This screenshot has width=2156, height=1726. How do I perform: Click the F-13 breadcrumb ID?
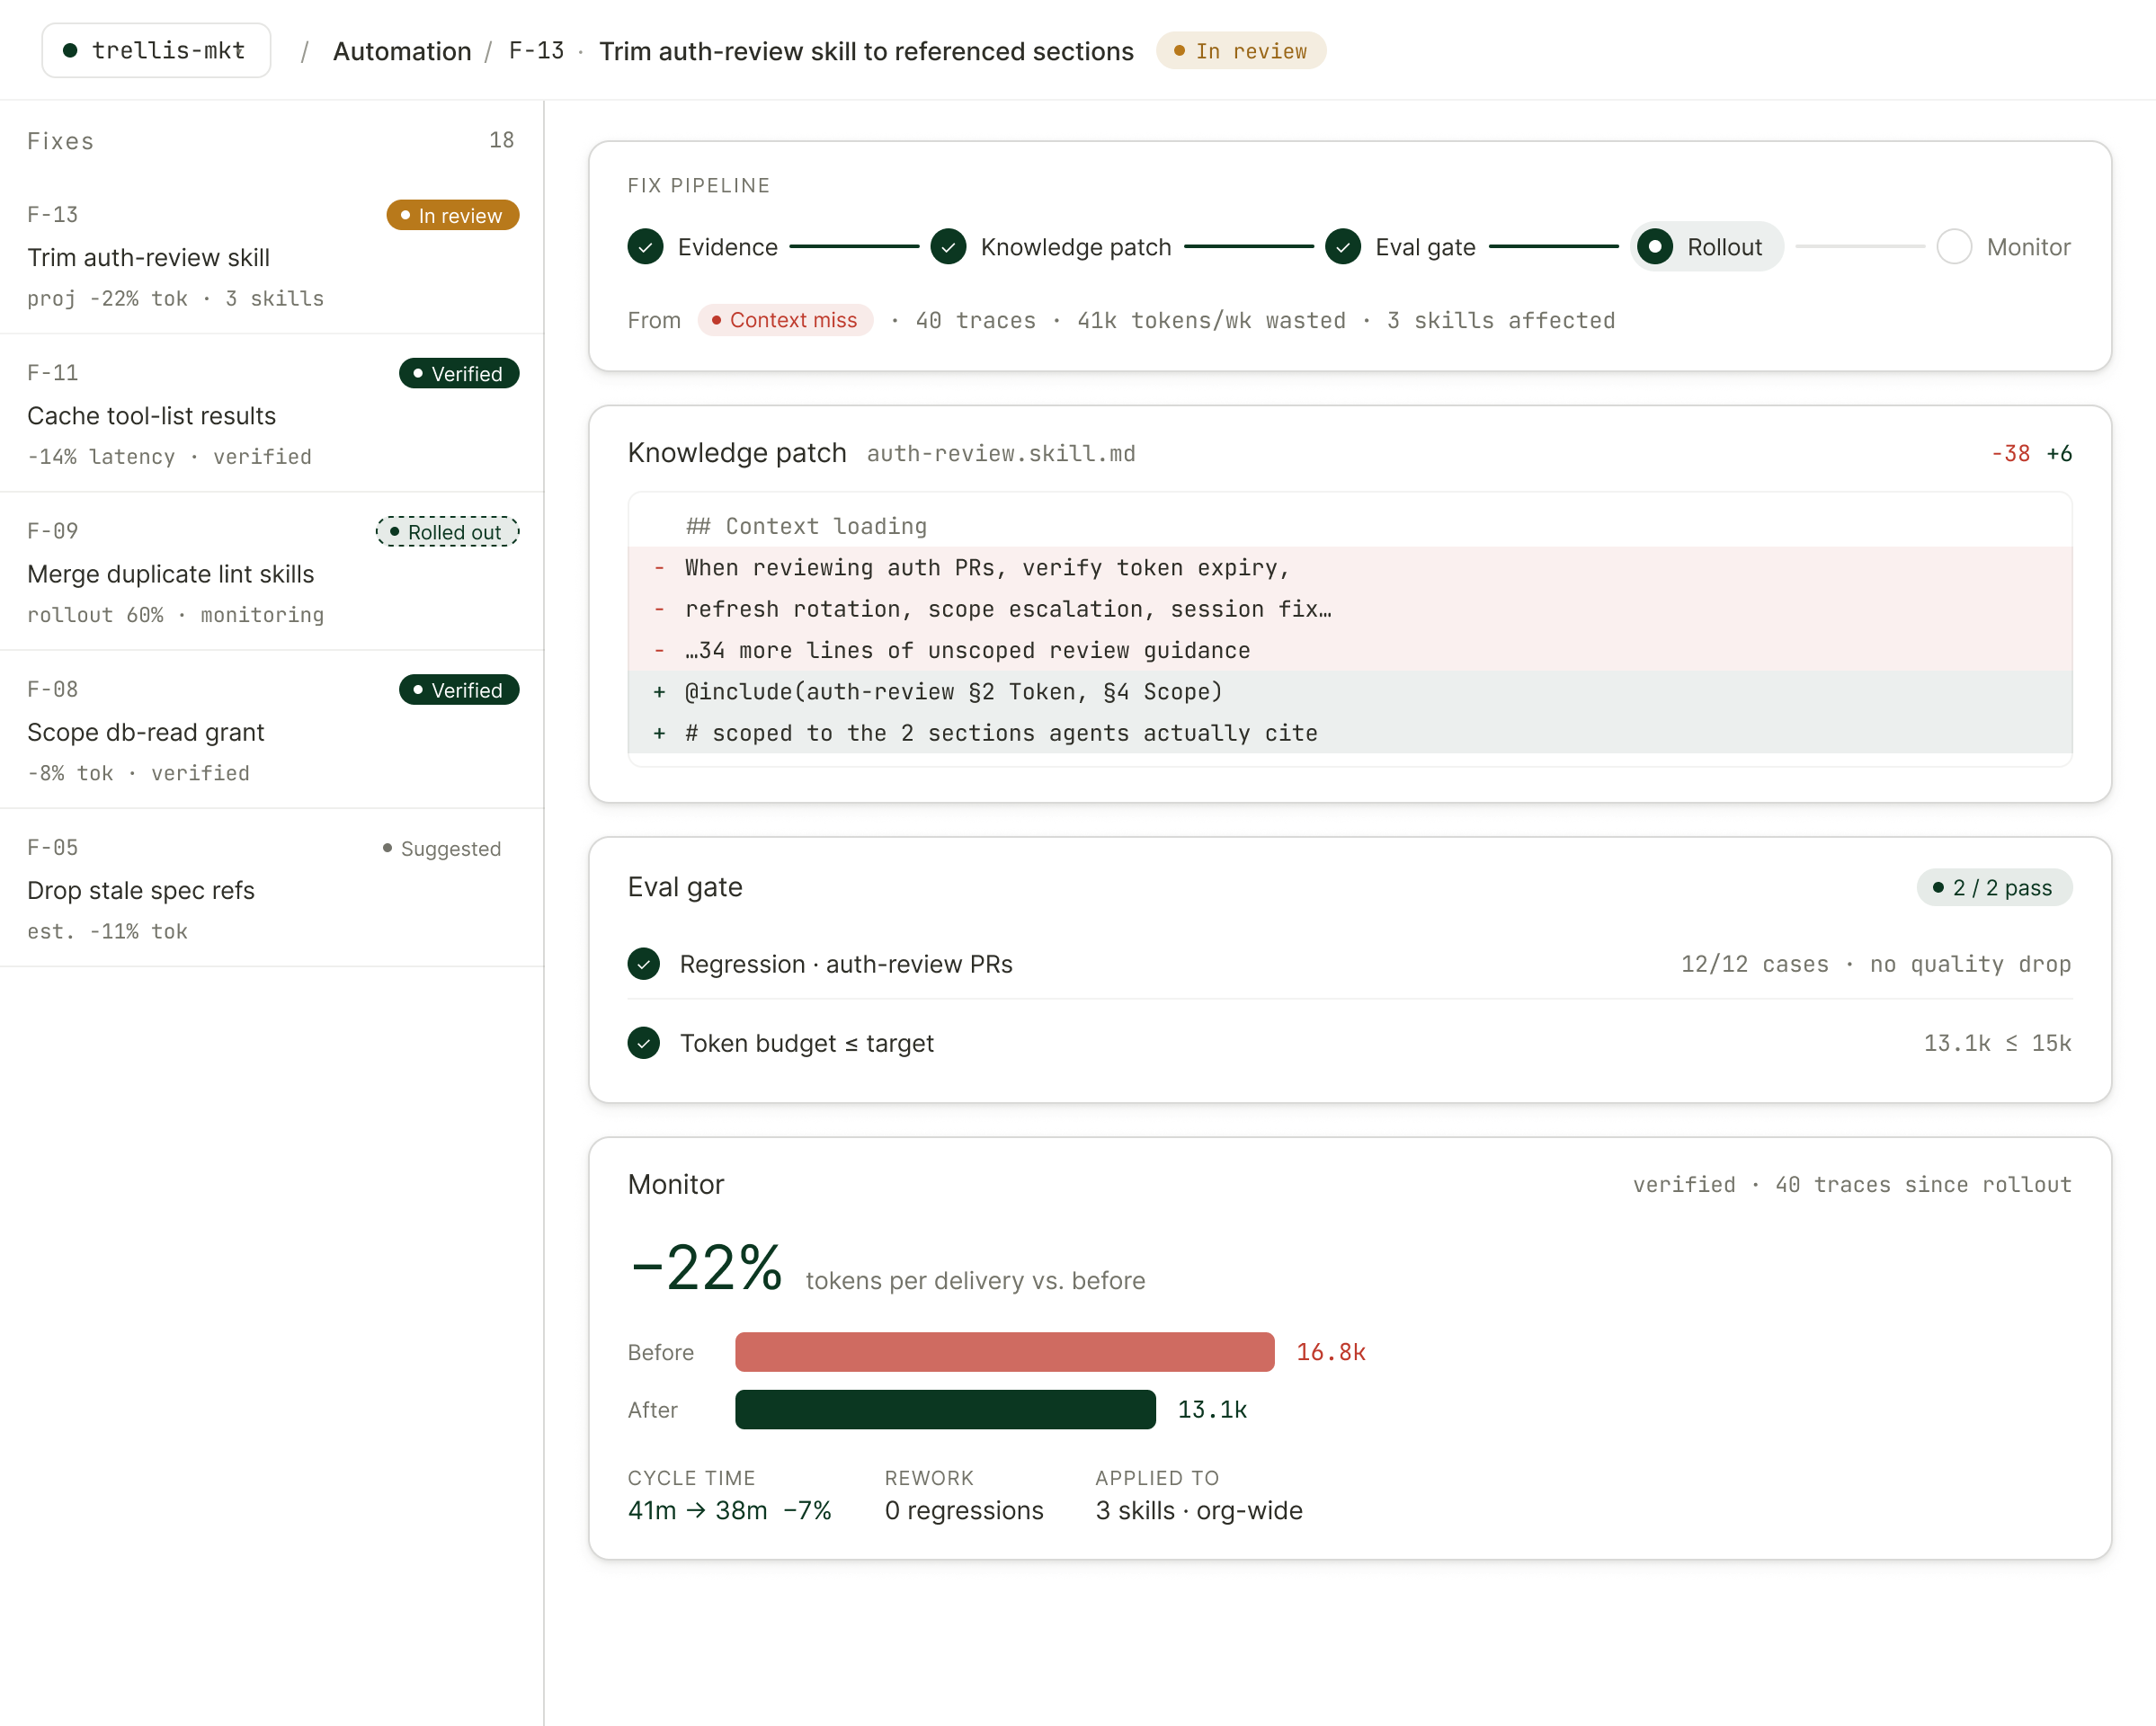[536, 51]
